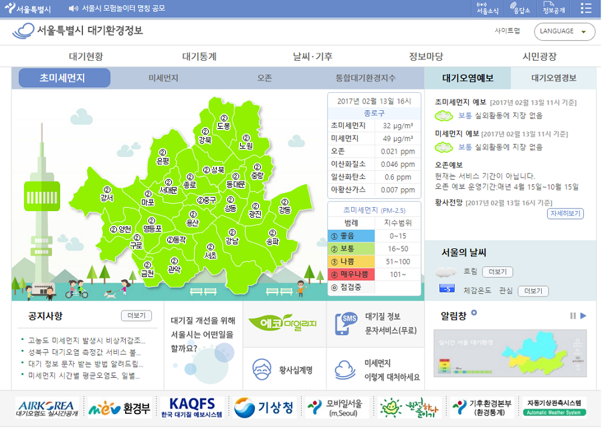Open the 정보마당 main menu
The width and height of the screenshot is (602, 428).
pos(426,57)
